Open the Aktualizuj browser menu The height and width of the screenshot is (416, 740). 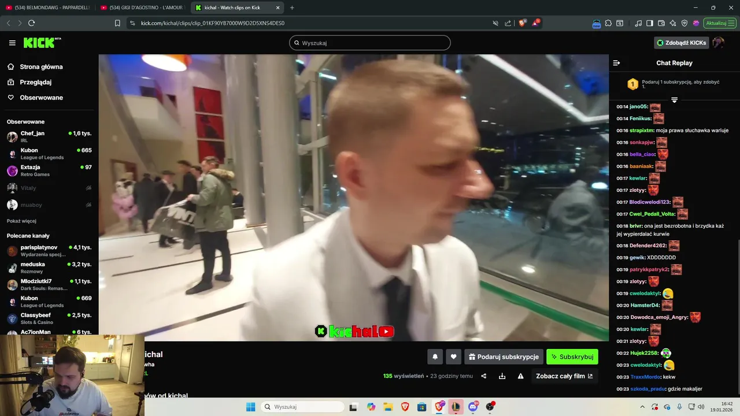719,23
